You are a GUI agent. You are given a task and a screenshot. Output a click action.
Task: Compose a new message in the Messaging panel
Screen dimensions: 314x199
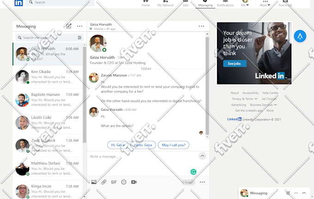click(69, 26)
